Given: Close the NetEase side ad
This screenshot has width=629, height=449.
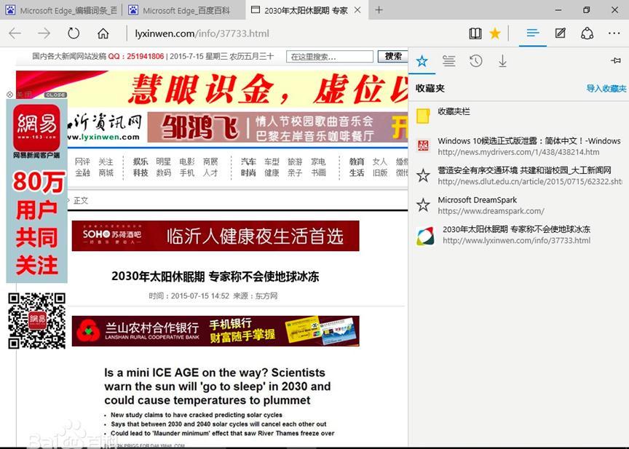Looking at the screenshot, I should (x=55, y=95).
